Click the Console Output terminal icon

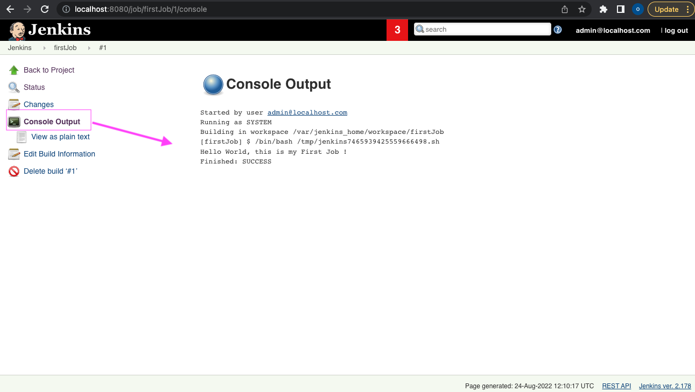point(14,121)
